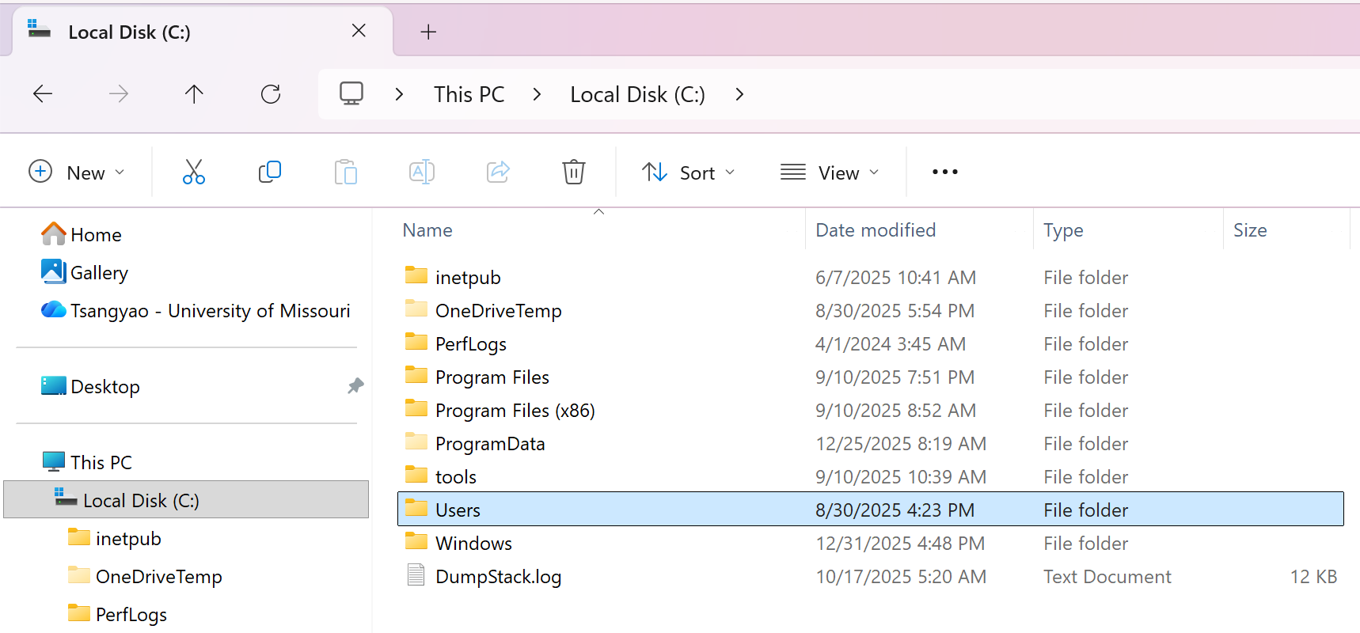Navigate up one folder level
This screenshot has height=633, width=1360.
click(194, 94)
